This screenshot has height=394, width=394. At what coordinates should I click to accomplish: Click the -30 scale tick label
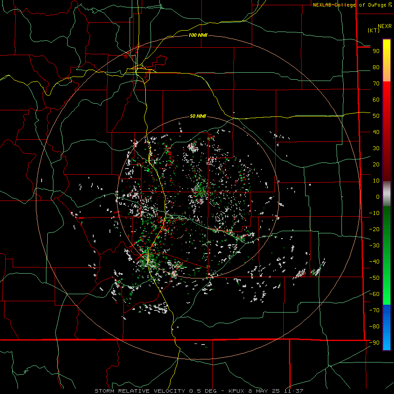click(x=374, y=246)
